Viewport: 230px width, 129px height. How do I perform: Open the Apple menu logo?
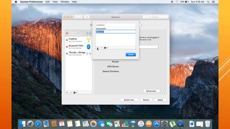[16, 2]
